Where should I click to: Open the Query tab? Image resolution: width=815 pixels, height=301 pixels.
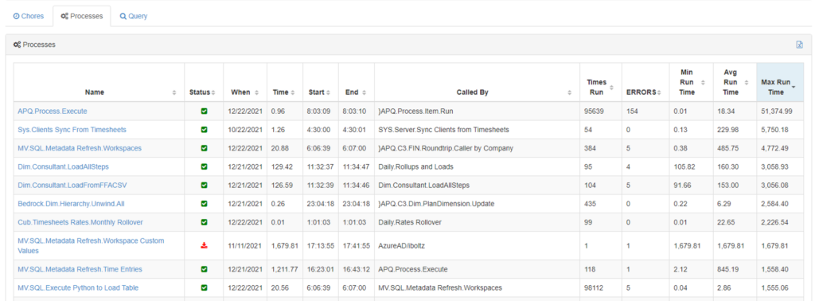click(134, 16)
